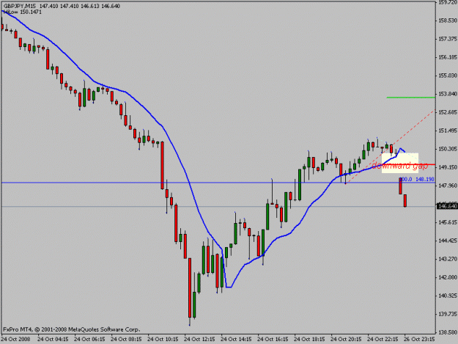
Task: Click price axis label 144.425
Action: (x=448, y=241)
